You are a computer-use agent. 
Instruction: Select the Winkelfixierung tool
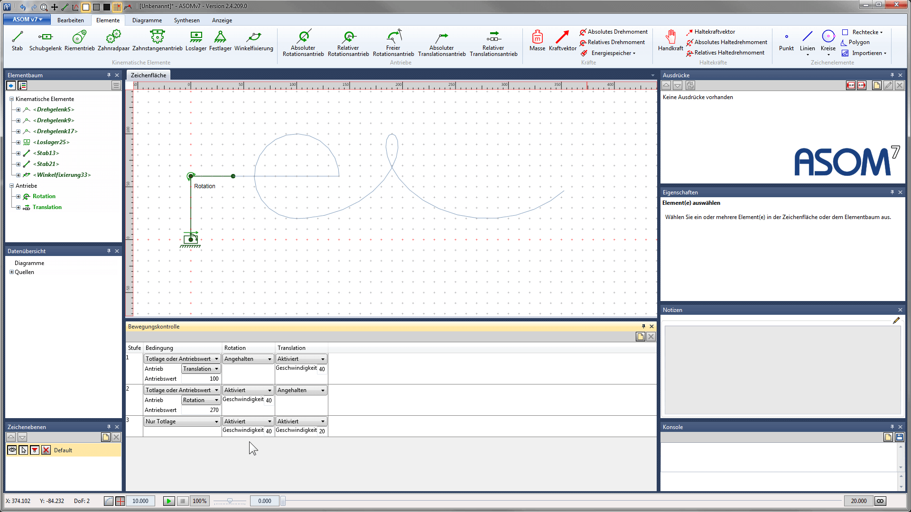(254, 41)
